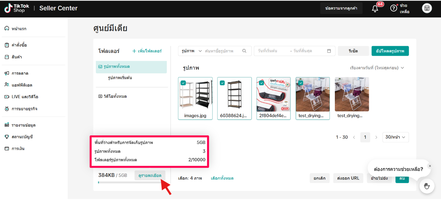Uncheck the images.jpg thumbnail selection
Viewport: 441px width, 200px height.
[x=183, y=83]
